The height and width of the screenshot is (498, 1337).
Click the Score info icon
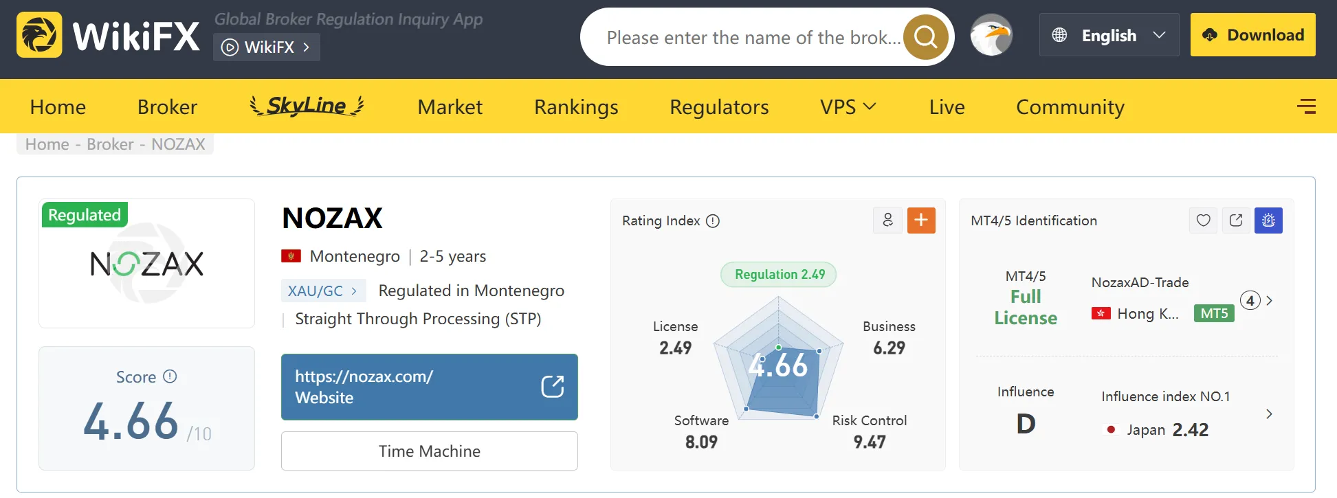(x=170, y=376)
